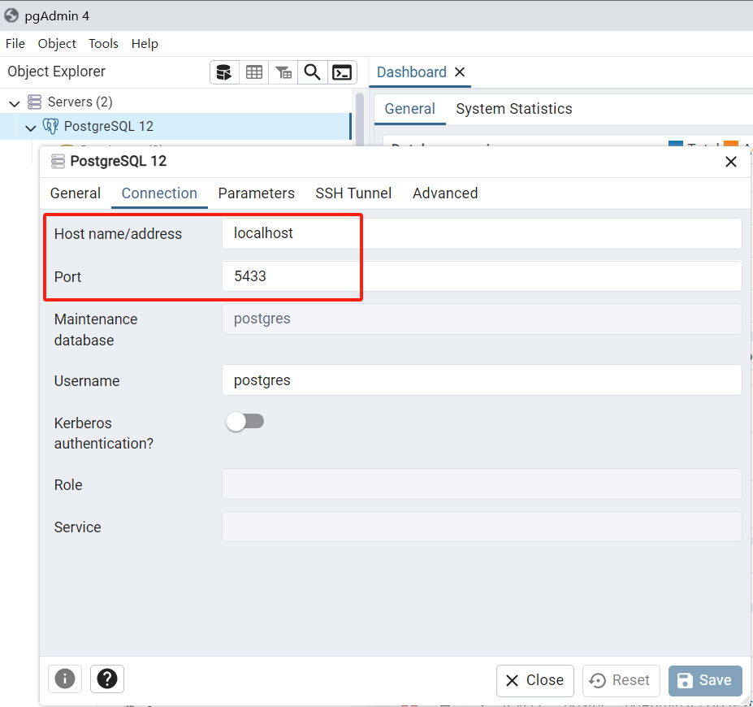The height and width of the screenshot is (707, 753).
Task: Switch to the General dialog tab
Action: point(76,193)
